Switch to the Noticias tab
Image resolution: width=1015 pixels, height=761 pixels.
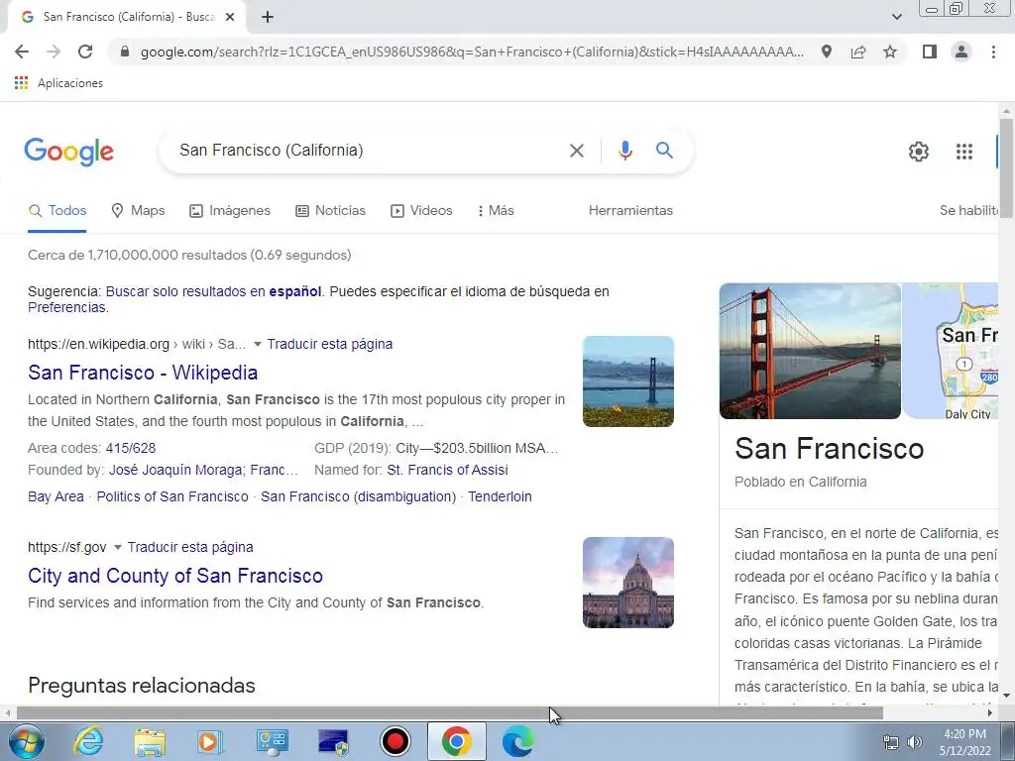click(331, 211)
